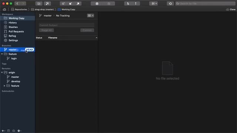Click the Submodules section header

pyautogui.click(x=8, y=91)
